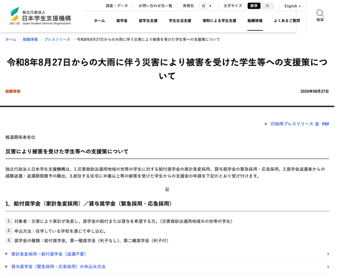Open 貸与奨学金（緊急採用・応急採用）の申込み方法 link
The width and height of the screenshot is (345, 278).
pyautogui.click(x=58, y=267)
